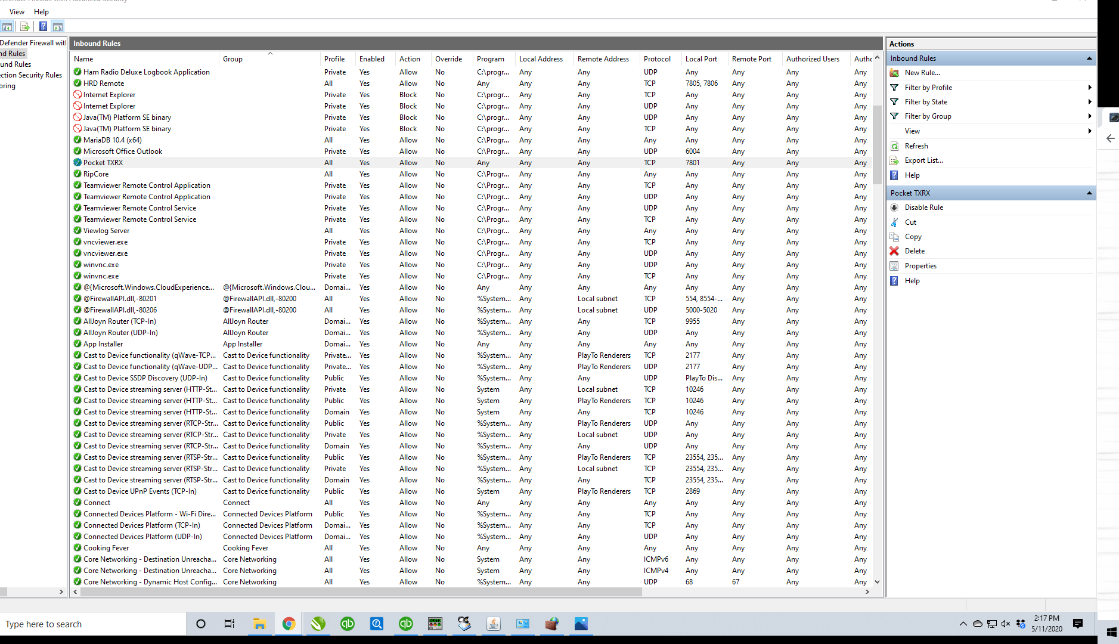Disable the Pocket TXRX rule
This screenshot has height=644, width=1119.
923,208
